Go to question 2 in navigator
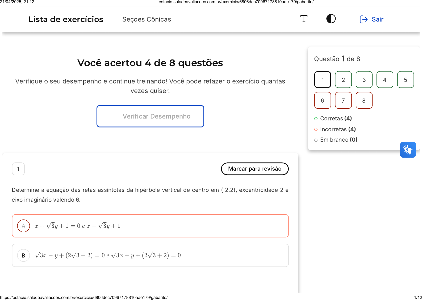Screen dimensions: 422x300 pos(343,80)
